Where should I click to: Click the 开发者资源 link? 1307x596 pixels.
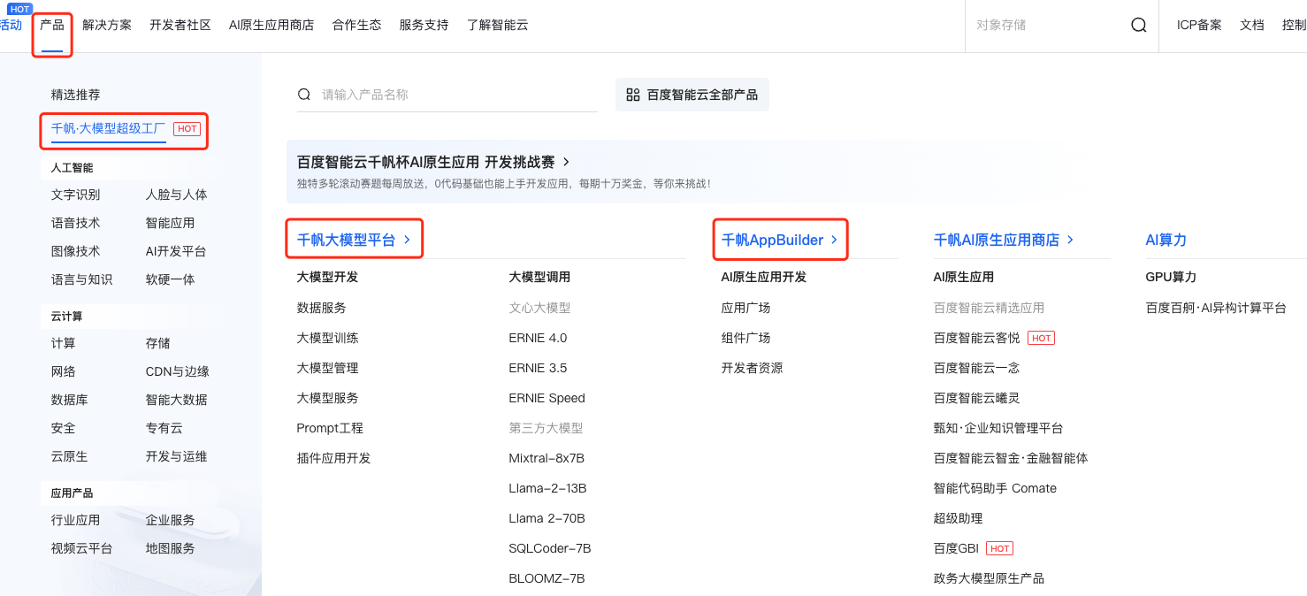click(x=753, y=368)
